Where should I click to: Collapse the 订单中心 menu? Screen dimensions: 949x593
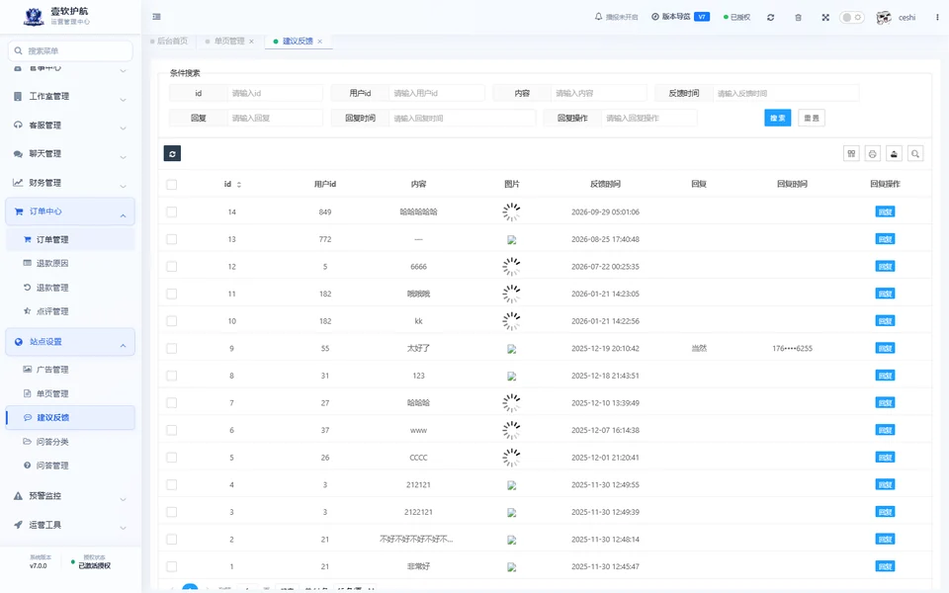[70, 212]
